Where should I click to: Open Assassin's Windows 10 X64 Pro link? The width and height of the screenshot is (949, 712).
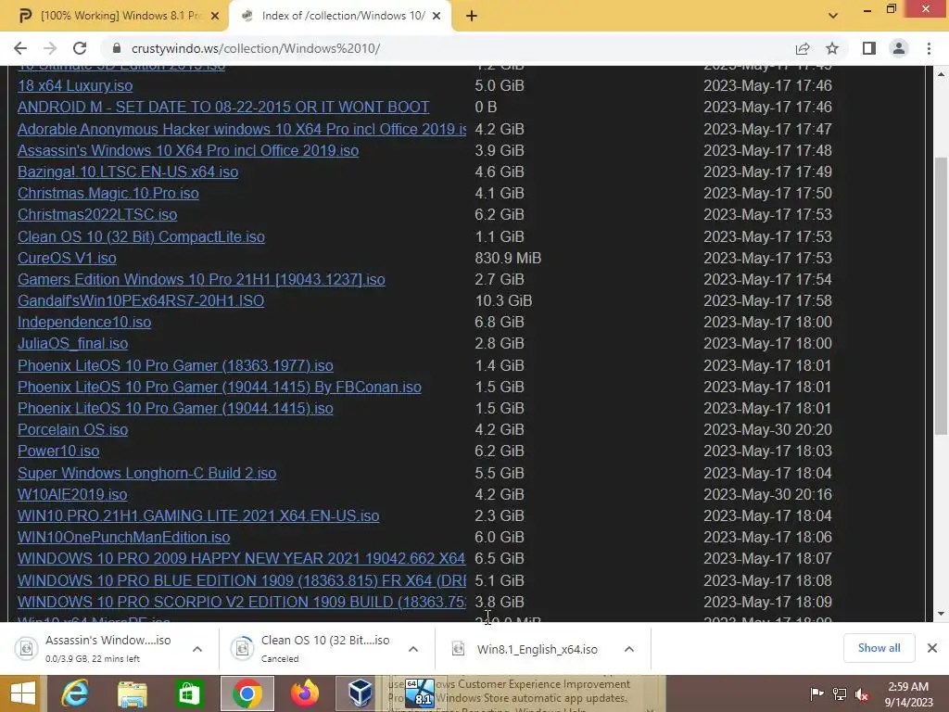pyautogui.click(x=188, y=150)
